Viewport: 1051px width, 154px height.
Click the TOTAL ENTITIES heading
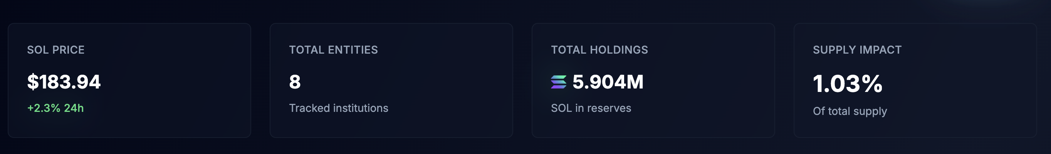point(333,50)
